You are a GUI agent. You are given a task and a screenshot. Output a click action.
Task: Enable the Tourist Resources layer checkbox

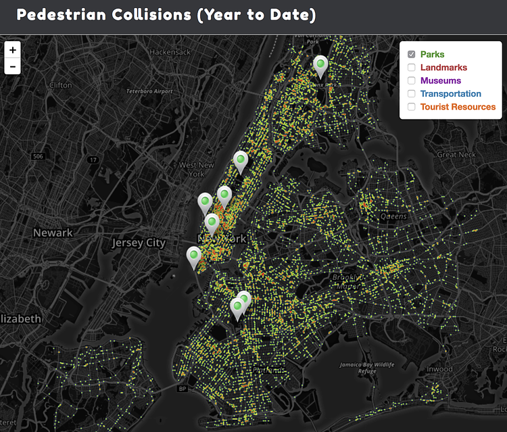tap(411, 107)
